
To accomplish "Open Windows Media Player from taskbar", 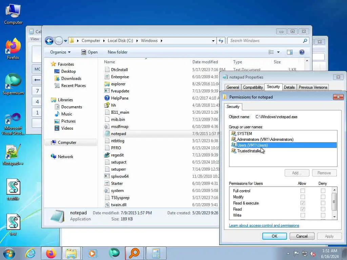I will [92, 253].
